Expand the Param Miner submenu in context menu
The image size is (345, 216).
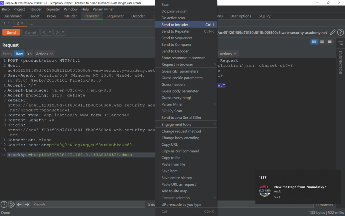click(x=186, y=104)
